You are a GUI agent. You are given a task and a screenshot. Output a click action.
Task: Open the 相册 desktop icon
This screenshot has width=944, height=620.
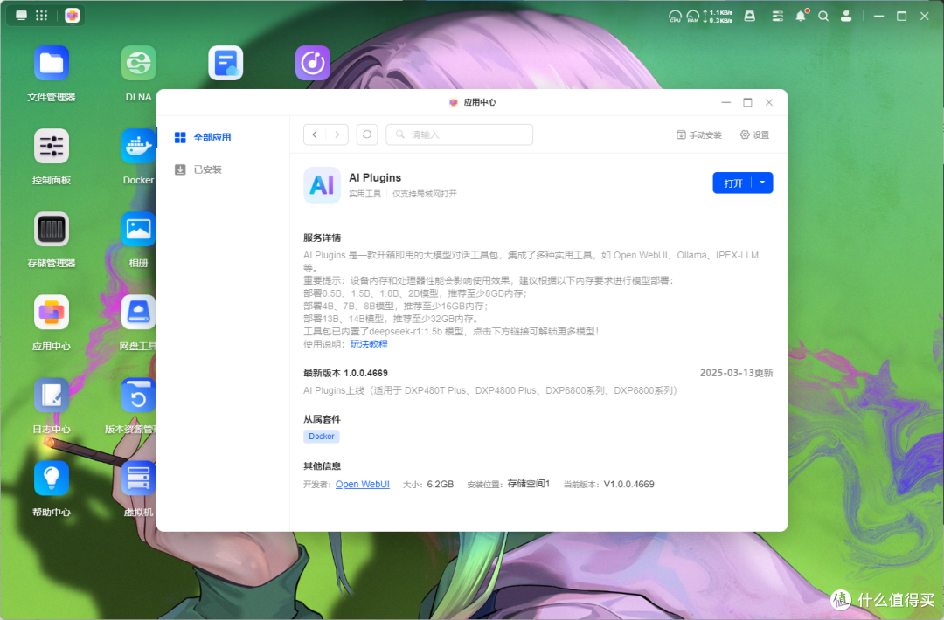tap(138, 229)
